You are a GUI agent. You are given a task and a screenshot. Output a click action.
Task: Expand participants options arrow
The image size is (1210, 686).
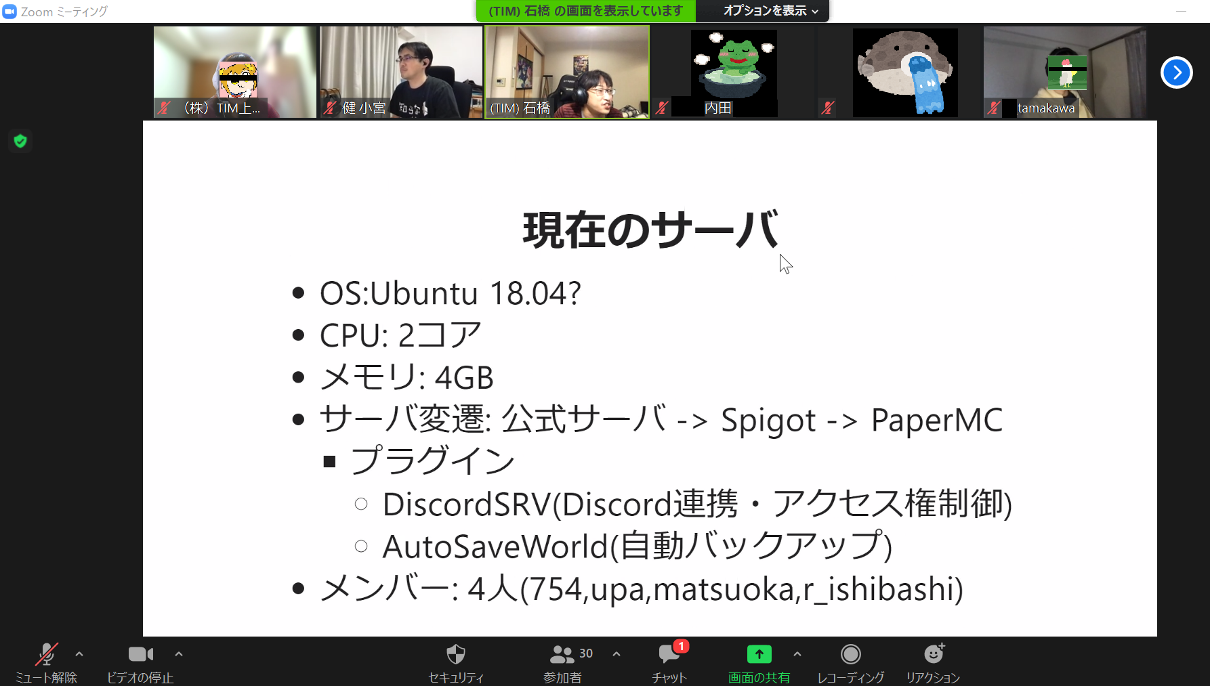[x=617, y=654]
